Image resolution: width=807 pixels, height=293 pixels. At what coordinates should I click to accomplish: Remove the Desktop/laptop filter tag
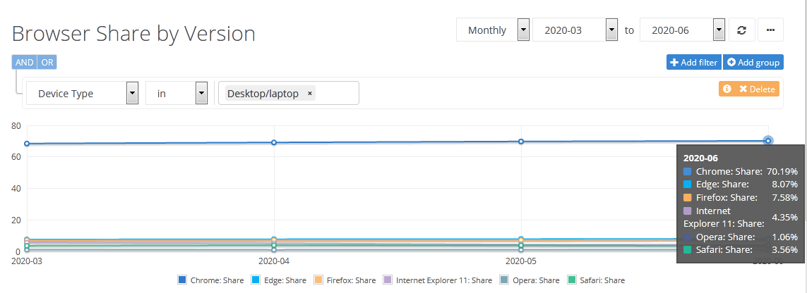tap(310, 94)
